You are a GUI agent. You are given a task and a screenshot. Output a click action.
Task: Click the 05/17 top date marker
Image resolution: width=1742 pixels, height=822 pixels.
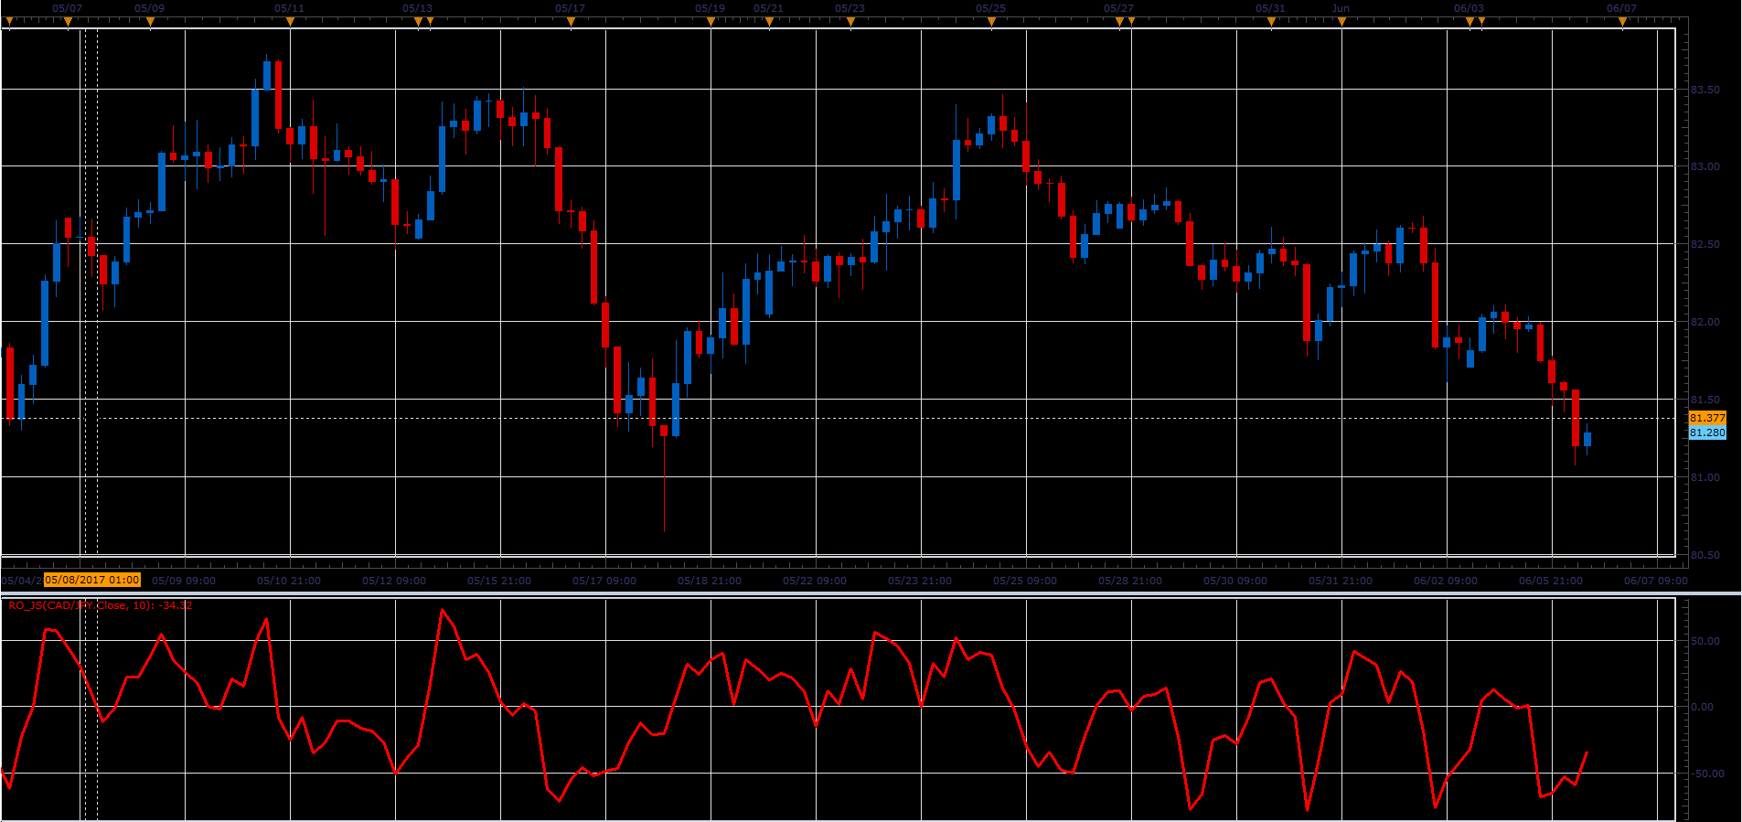tap(570, 8)
